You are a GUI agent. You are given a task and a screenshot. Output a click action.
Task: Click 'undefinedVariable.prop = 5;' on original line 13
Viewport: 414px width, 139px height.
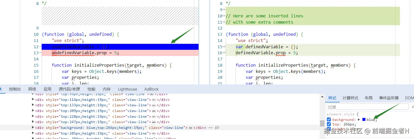pos(85,53)
